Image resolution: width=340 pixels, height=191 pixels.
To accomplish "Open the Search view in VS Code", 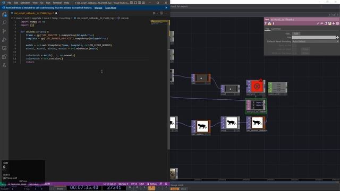I will pos(4,22).
